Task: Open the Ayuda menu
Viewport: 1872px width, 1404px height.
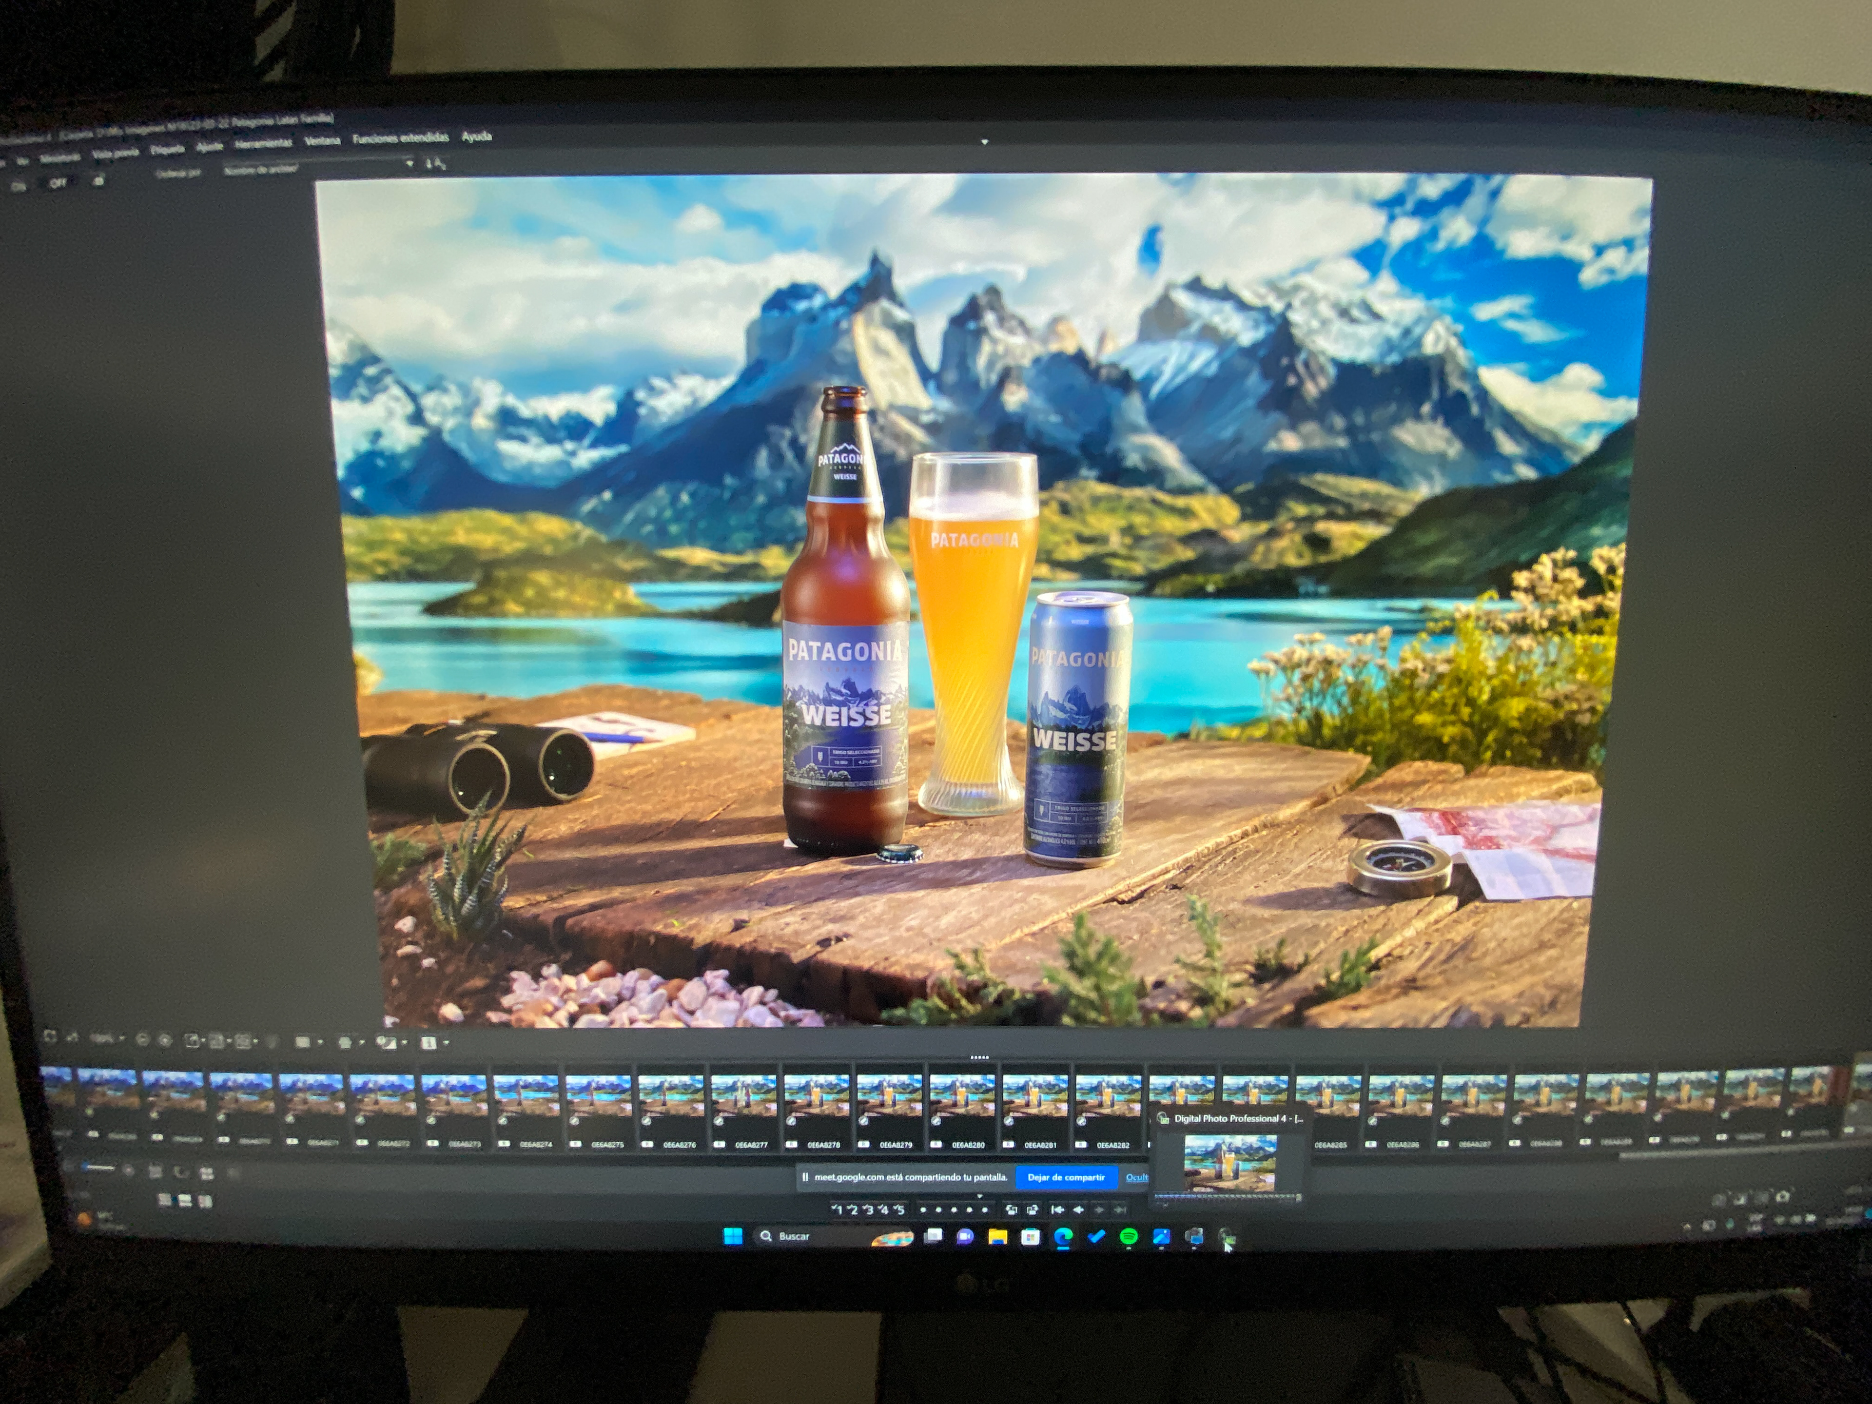Action: (x=476, y=136)
